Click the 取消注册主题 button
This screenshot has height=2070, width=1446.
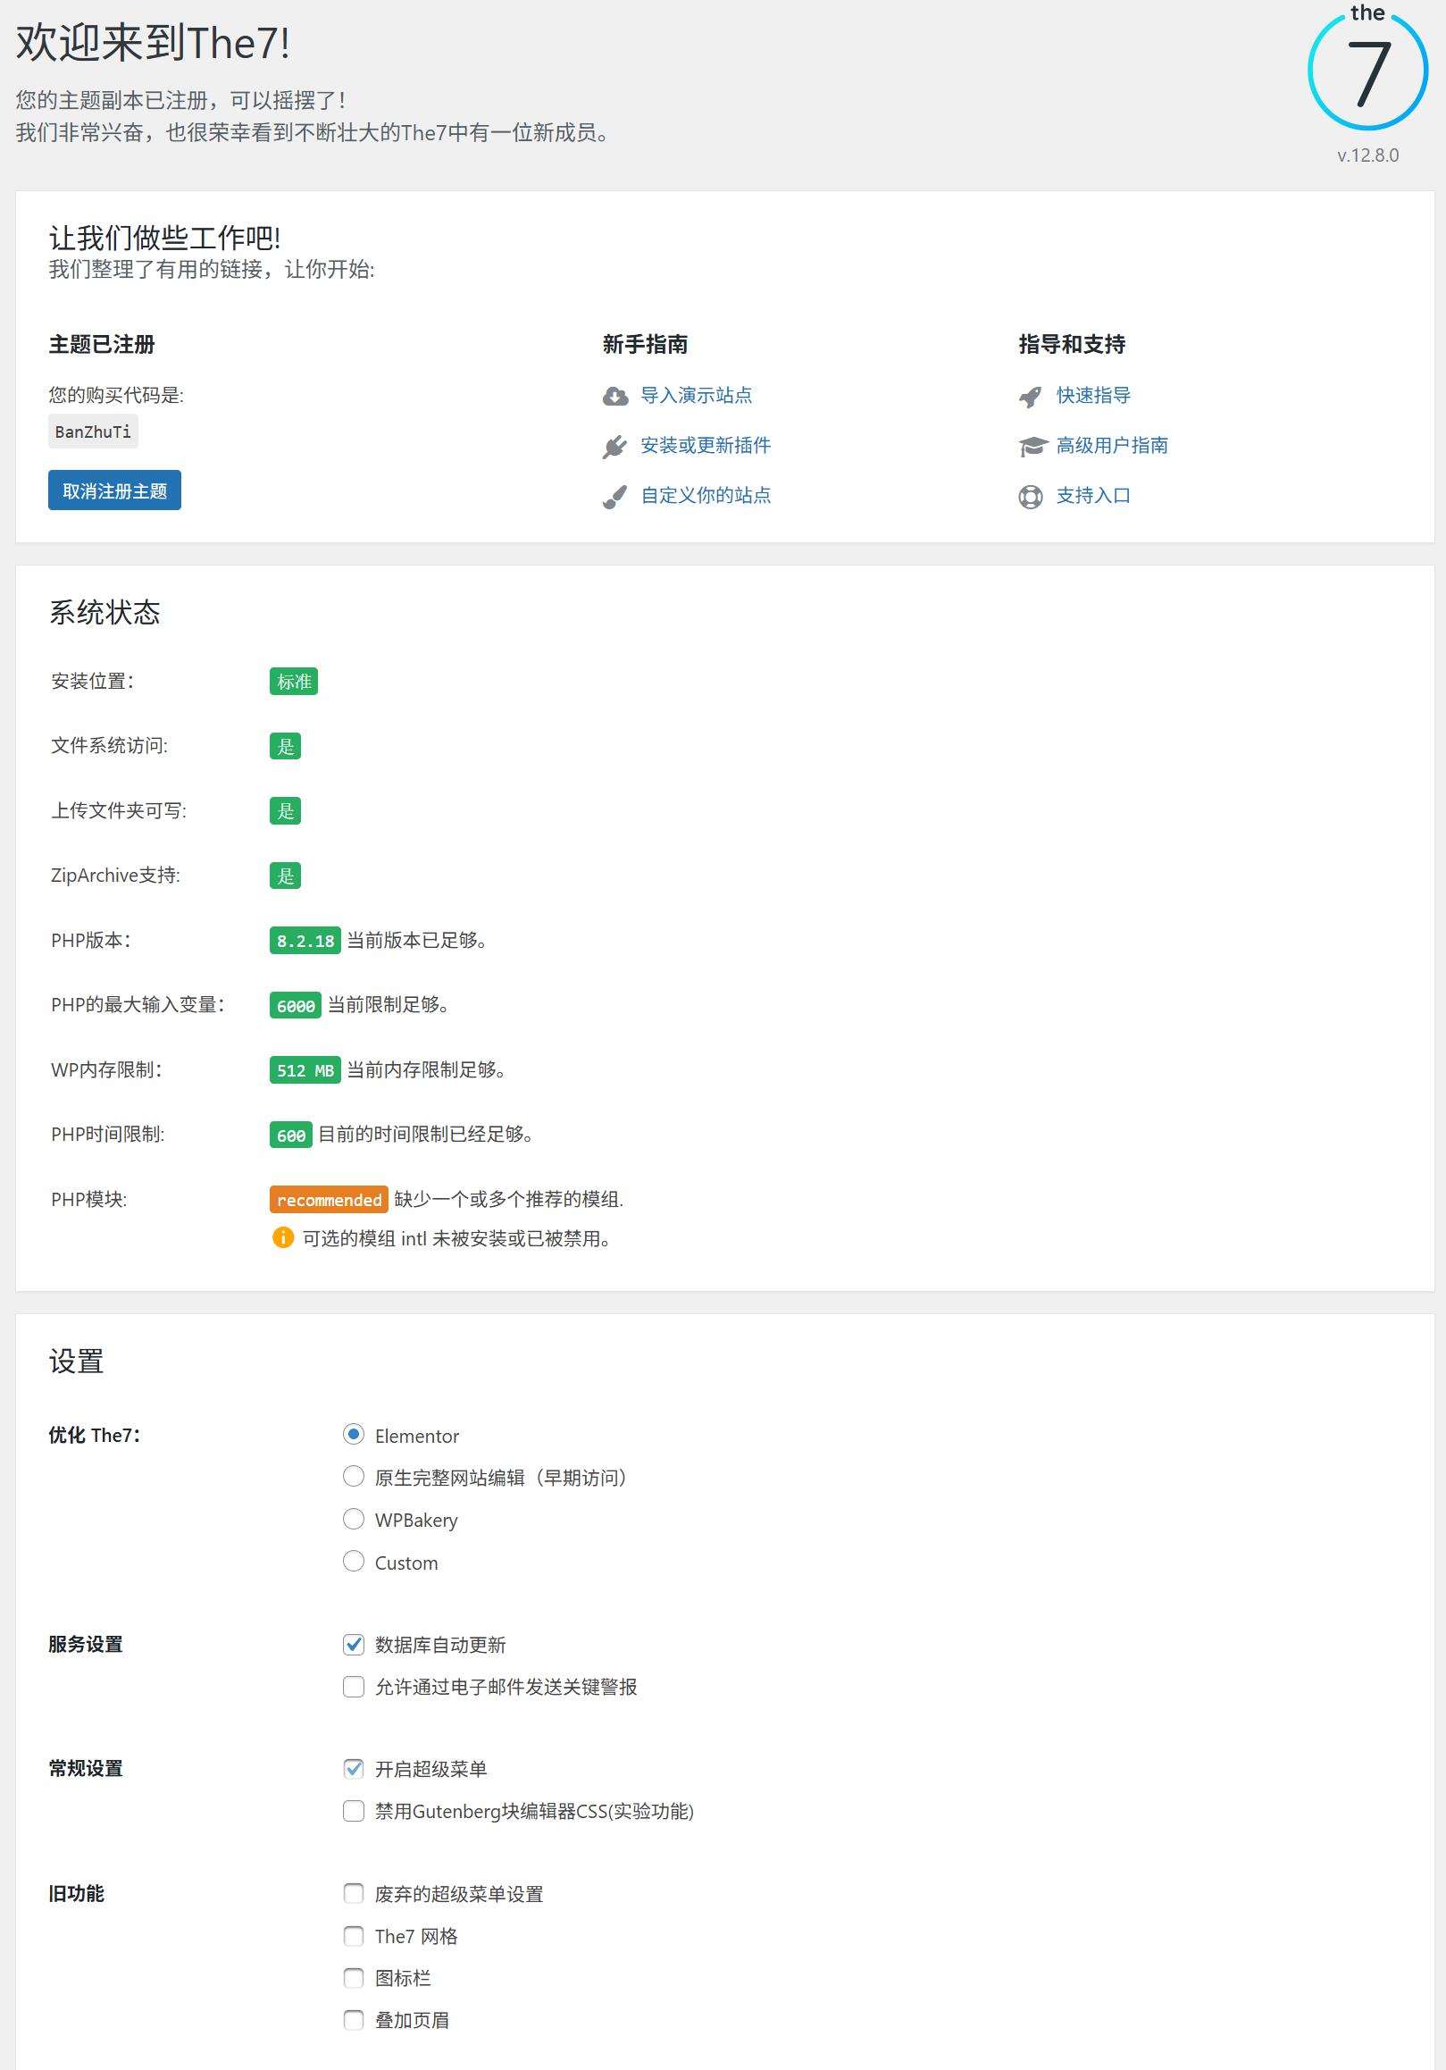[x=114, y=490]
